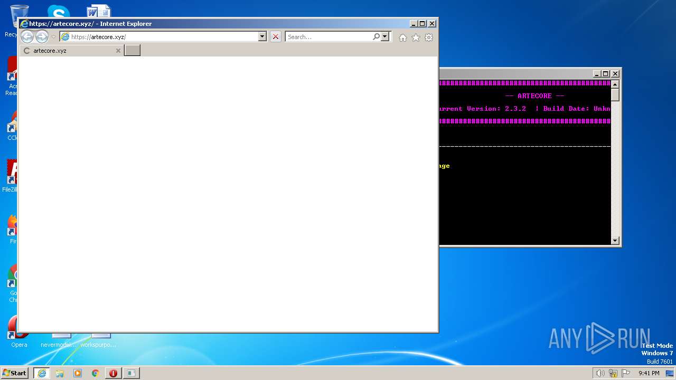This screenshot has width=676, height=380.
Task: Close the artecore.xyz tab
Action: tap(118, 51)
